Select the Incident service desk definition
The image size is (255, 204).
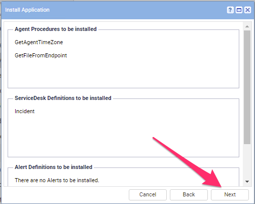coord(24,111)
